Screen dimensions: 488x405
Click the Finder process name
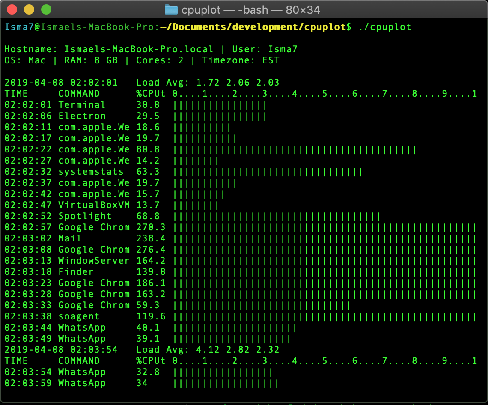coord(76,272)
